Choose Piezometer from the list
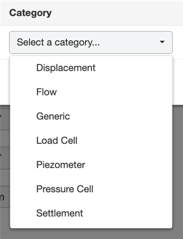183x239 pixels. [x=91, y=165]
